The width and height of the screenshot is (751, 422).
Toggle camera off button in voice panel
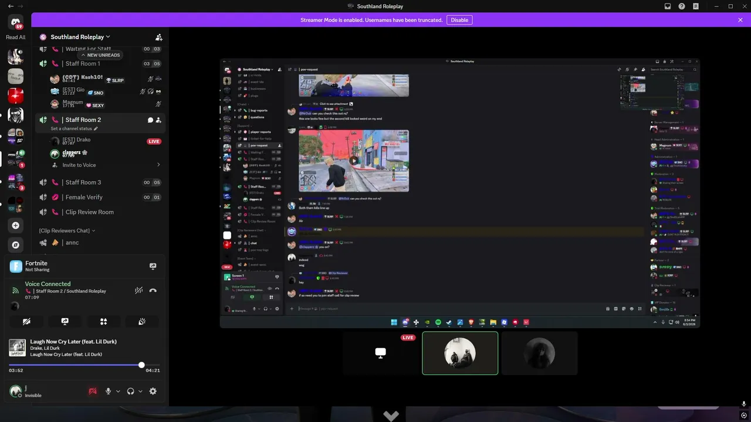[26, 321]
